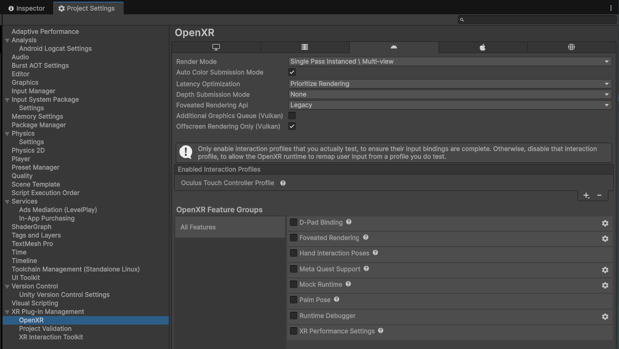The width and height of the screenshot is (619, 349).
Task: Click the settings search field
Action: pyautogui.click(x=537, y=20)
